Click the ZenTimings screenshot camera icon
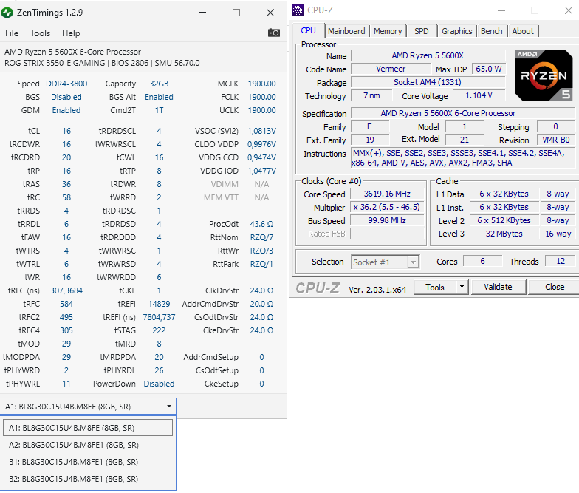 pyautogui.click(x=273, y=33)
